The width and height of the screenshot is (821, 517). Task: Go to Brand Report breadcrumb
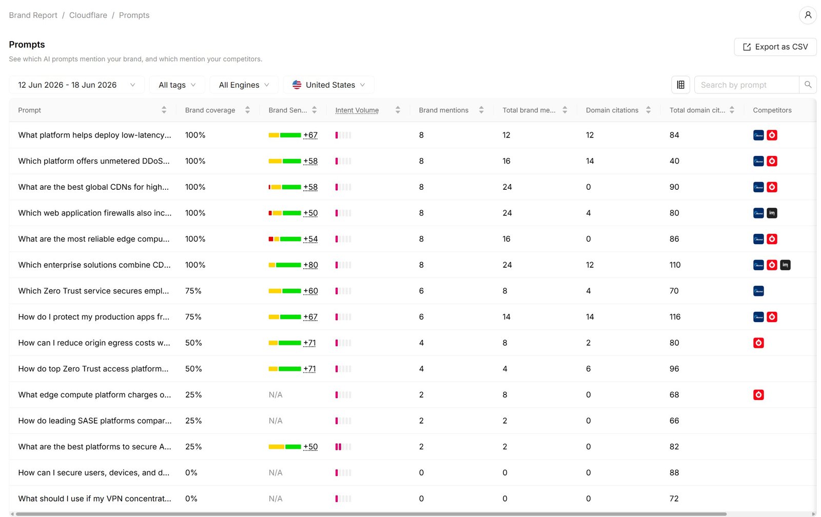[33, 15]
